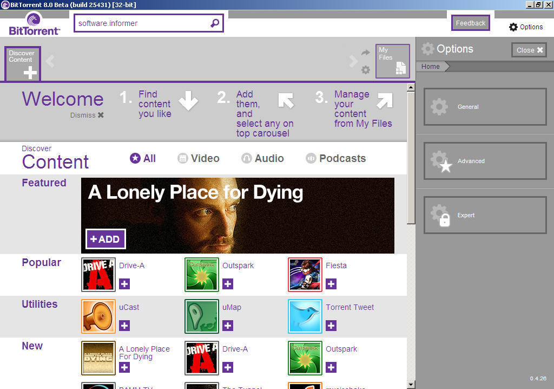Filter content by Audio
The image size is (554, 389).
pyautogui.click(x=262, y=158)
